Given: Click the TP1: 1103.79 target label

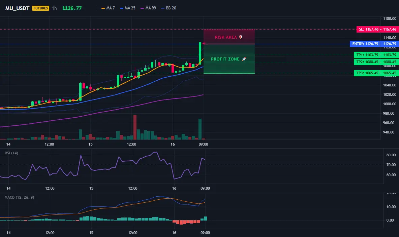Looking at the screenshot, I should [367, 55].
